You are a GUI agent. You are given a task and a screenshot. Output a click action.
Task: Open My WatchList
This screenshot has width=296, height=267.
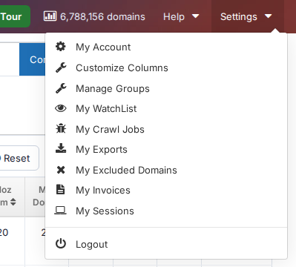(106, 109)
